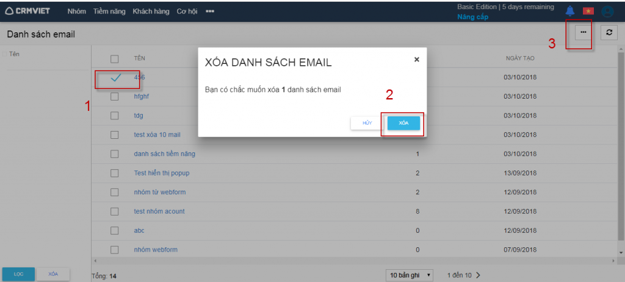
Task: Click the CRMVIET logo
Action: (28, 11)
